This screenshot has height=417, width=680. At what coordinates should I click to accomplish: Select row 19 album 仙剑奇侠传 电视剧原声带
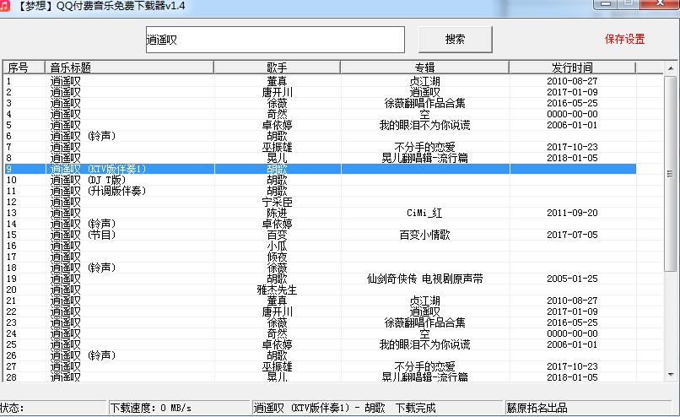pyautogui.click(x=424, y=279)
